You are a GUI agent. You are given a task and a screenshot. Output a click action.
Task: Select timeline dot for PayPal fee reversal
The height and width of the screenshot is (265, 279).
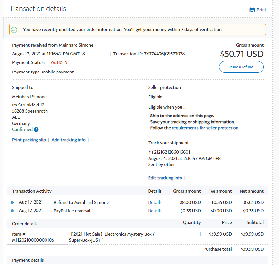coord(12,211)
